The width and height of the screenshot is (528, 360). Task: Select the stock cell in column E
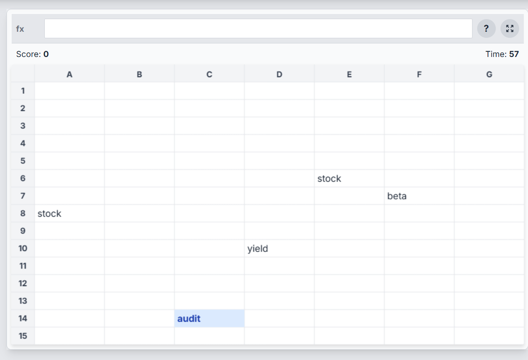click(x=349, y=178)
